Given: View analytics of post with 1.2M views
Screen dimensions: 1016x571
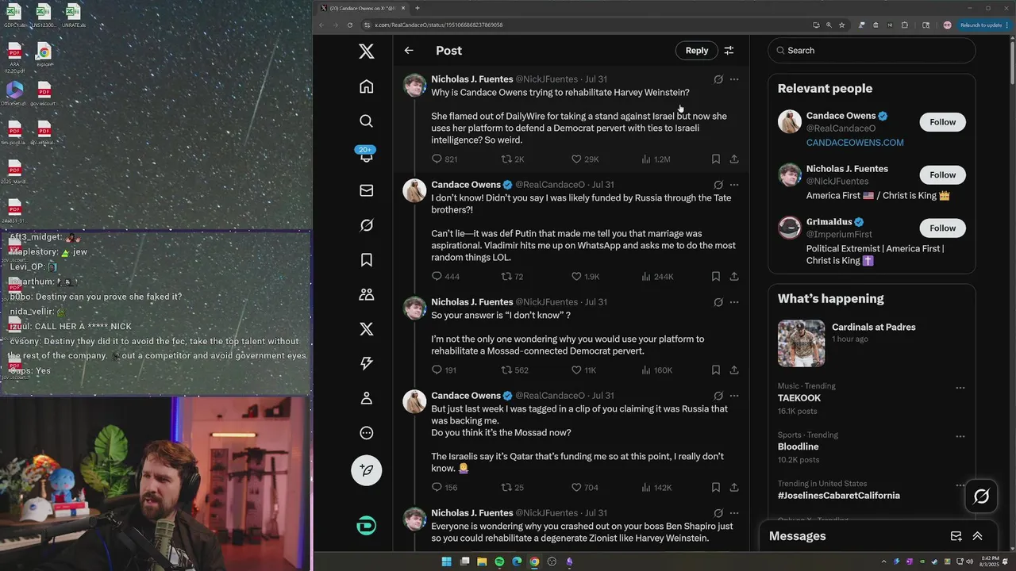Looking at the screenshot, I should point(656,159).
